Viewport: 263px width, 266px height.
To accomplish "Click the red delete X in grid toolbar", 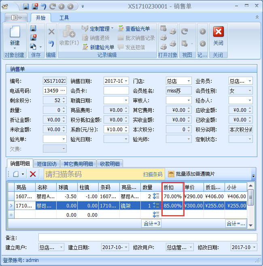I will tap(33, 174).
